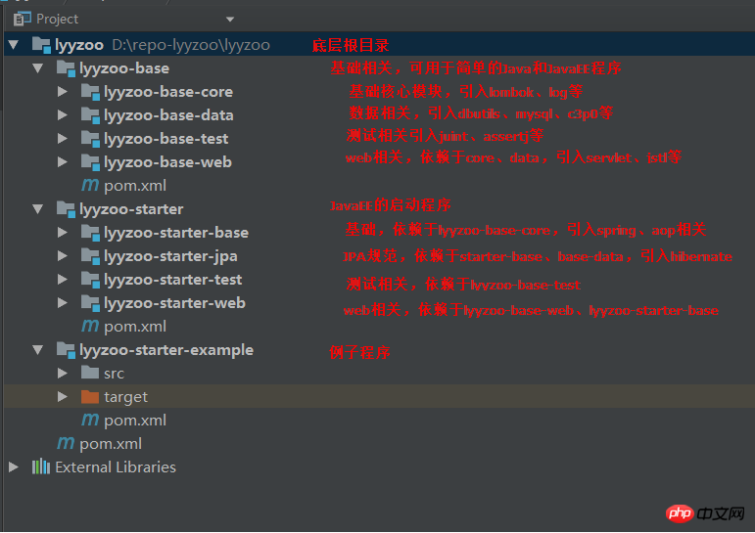This screenshot has height=533, width=755.
Task: Select lyyzoo-starter-test in the tree
Action: [x=173, y=280]
